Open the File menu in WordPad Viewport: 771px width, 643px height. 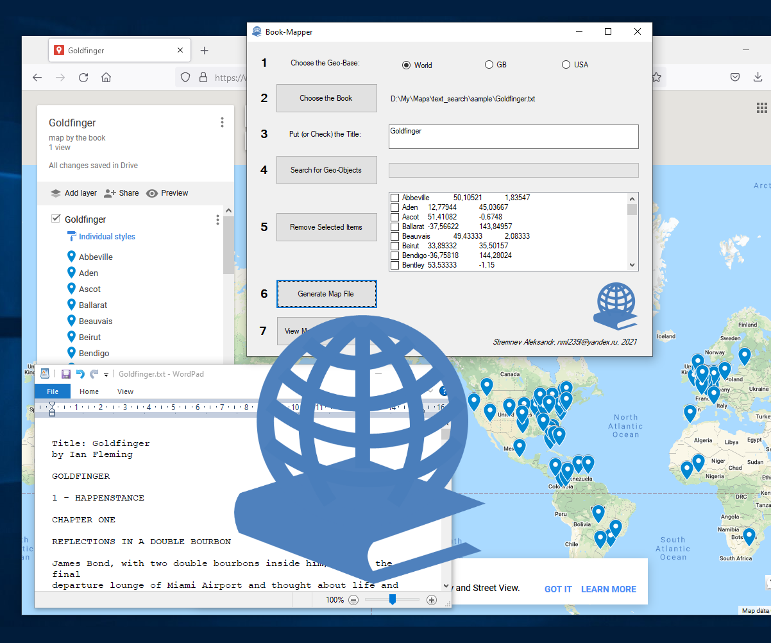point(52,391)
